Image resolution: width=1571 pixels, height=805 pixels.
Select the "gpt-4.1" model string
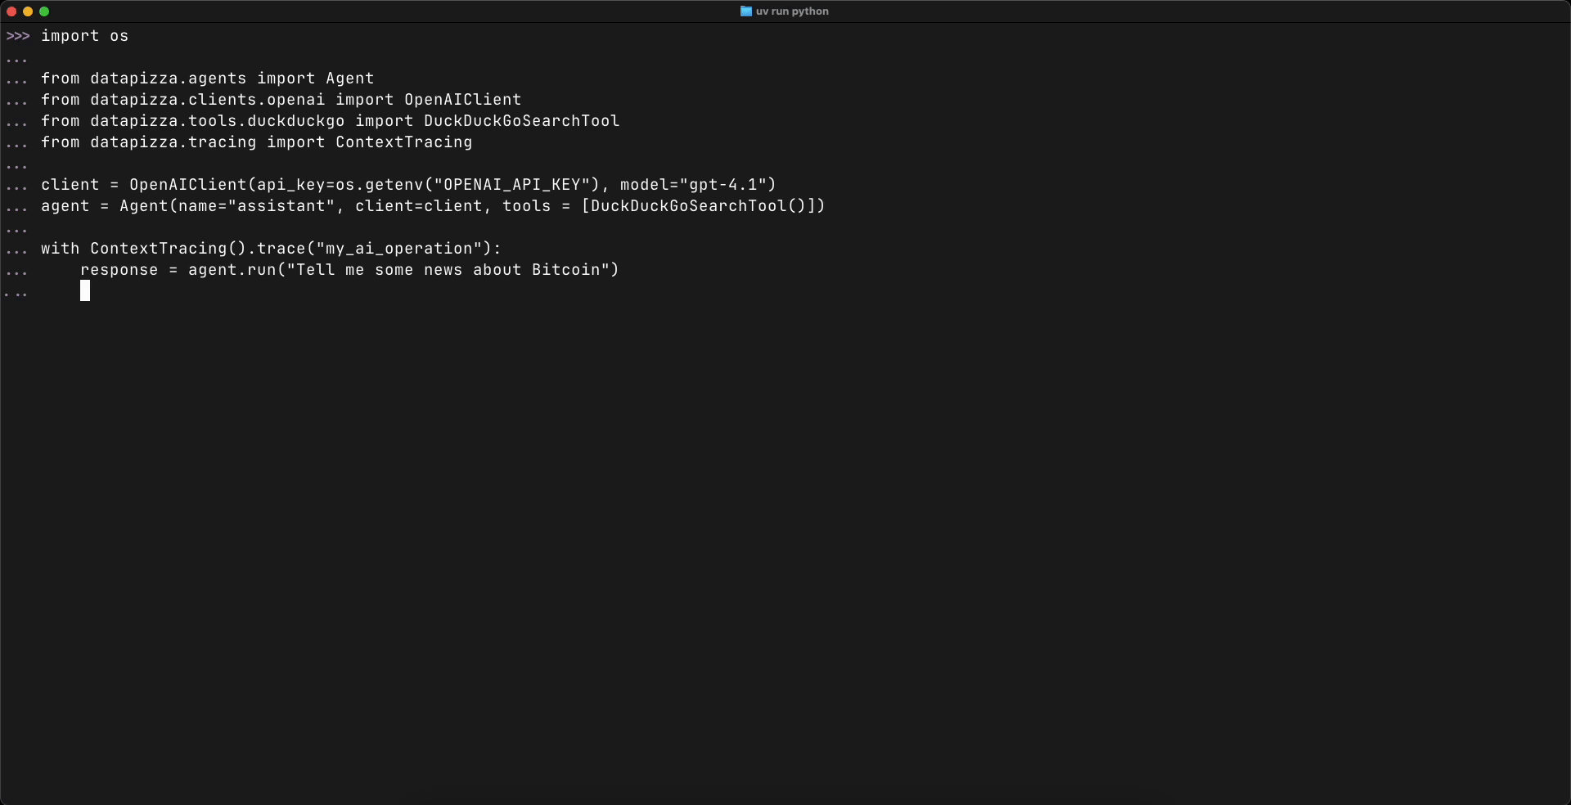723,185
